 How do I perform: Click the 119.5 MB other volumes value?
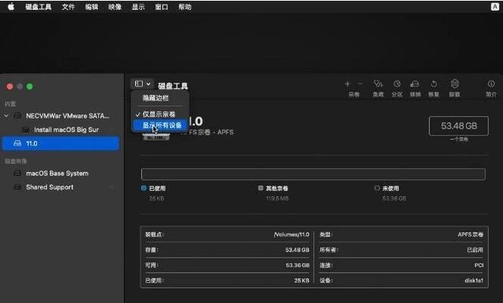[x=277, y=198]
